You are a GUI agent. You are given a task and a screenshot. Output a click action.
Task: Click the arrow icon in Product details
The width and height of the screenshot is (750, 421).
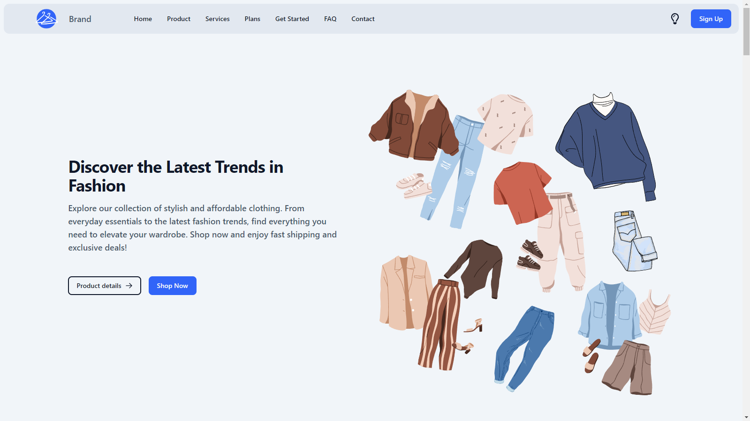[x=129, y=286]
